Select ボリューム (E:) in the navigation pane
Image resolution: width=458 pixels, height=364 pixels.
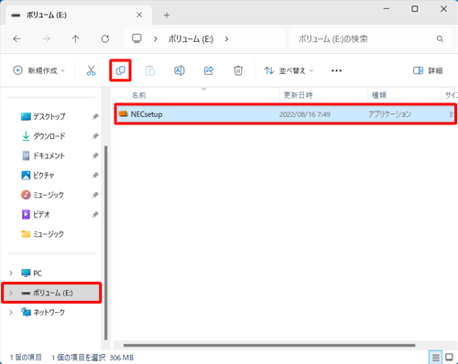(51, 293)
